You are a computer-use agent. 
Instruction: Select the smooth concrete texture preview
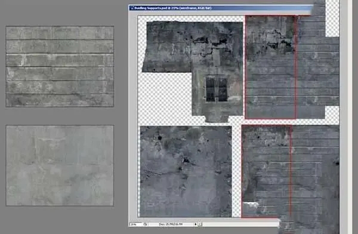click(60, 165)
